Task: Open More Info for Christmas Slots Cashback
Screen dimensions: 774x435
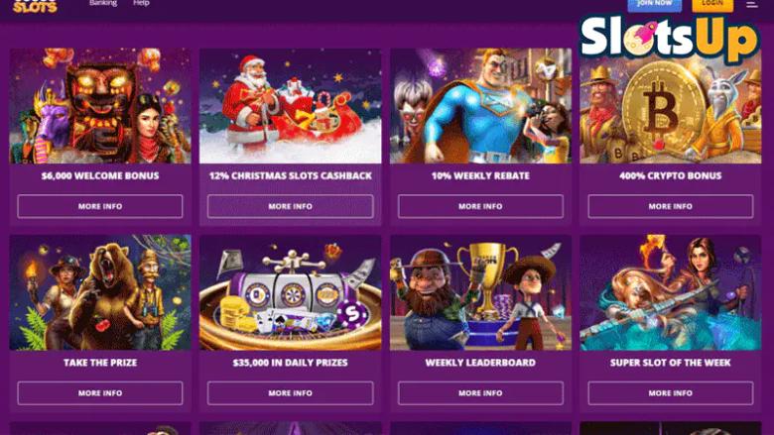Action: click(x=290, y=206)
